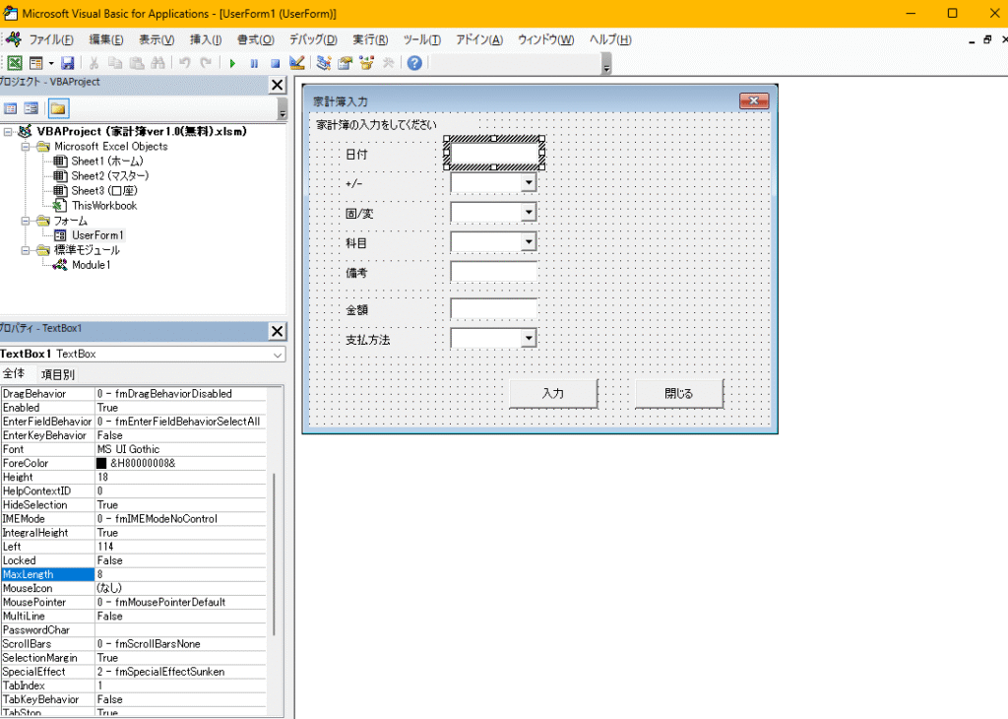Open the TextBox1 object selector dropdown
This screenshot has height=719, width=1008.
(x=278, y=355)
